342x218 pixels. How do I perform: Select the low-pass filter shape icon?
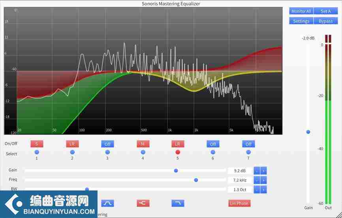click(178, 203)
